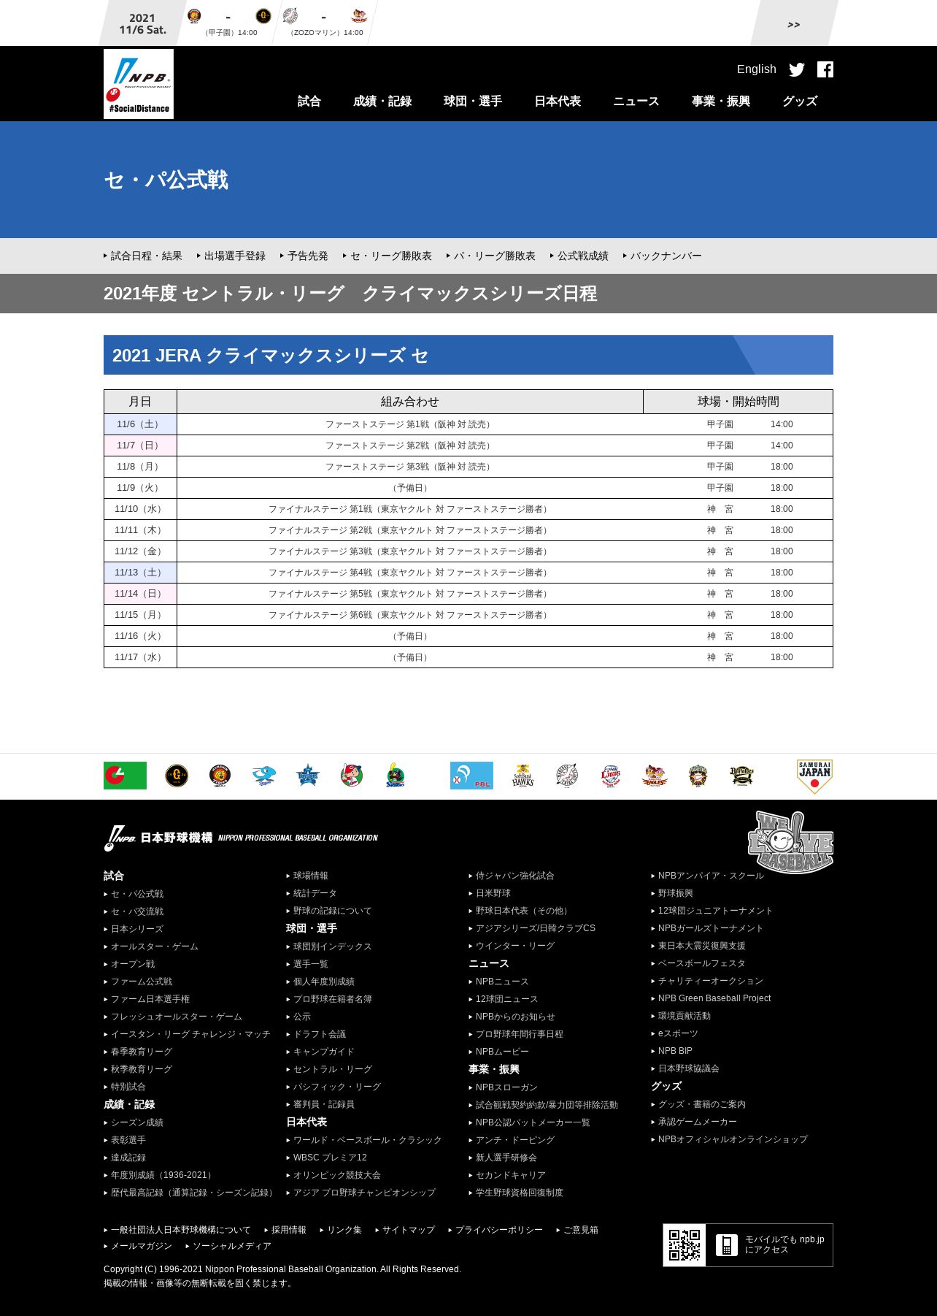This screenshot has height=1316, width=937.
Task: Switch site language to English
Action: [757, 69]
